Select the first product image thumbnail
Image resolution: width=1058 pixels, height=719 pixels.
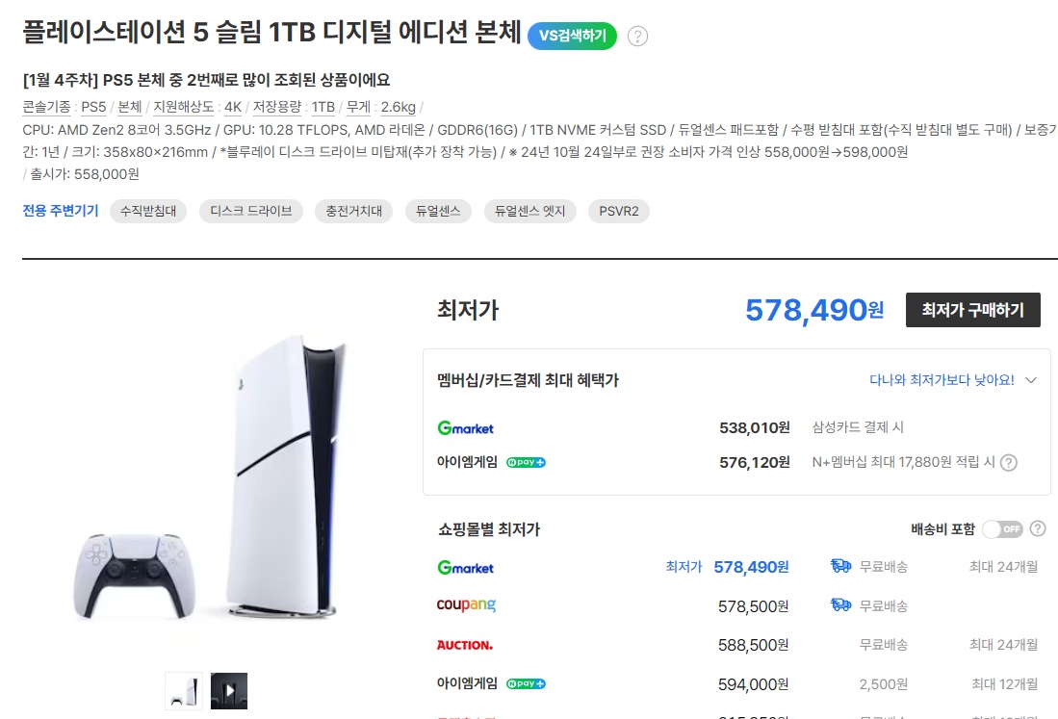[x=184, y=691]
